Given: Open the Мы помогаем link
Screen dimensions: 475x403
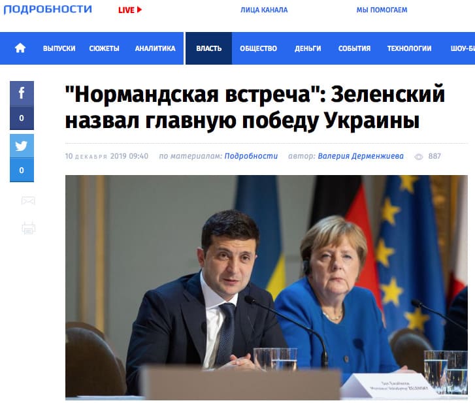Looking at the screenshot, I should click(382, 10).
